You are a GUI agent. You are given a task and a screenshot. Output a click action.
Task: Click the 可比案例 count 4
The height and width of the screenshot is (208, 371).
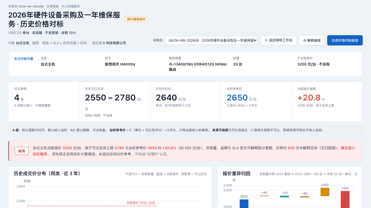point(17,98)
